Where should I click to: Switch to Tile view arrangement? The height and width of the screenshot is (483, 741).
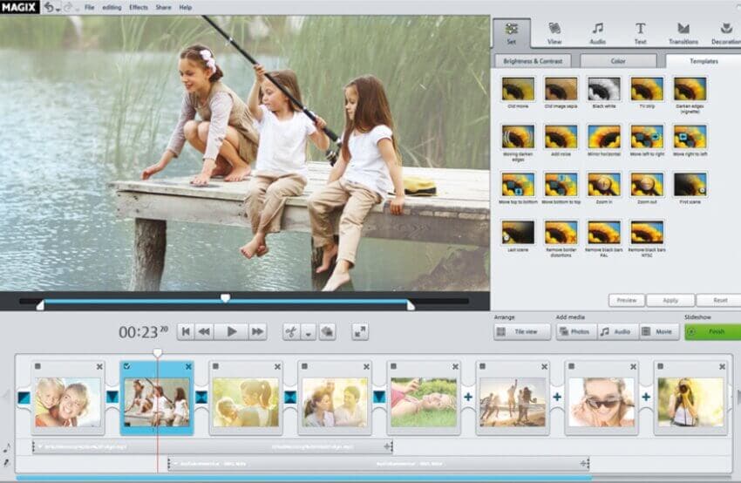pyautogui.click(x=522, y=332)
